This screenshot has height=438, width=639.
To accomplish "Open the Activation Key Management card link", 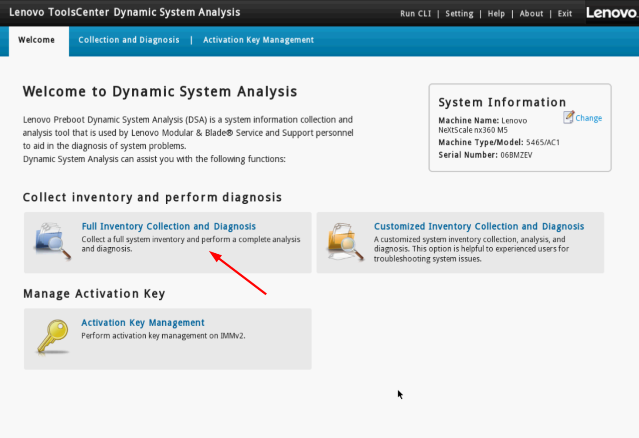I will click(x=143, y=323).
